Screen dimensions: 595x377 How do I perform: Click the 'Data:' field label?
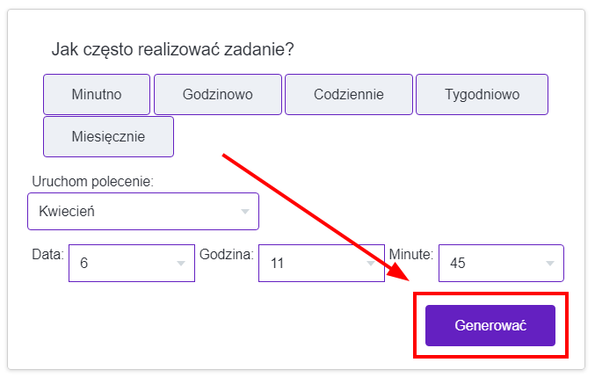47,254
